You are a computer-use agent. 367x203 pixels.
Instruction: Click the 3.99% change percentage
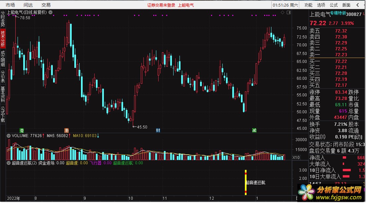[347, 24]
